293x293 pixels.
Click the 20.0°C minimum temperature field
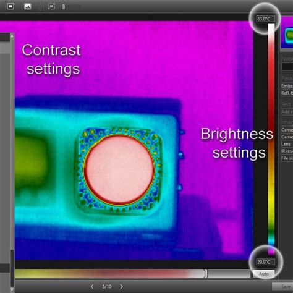(266, 262)
